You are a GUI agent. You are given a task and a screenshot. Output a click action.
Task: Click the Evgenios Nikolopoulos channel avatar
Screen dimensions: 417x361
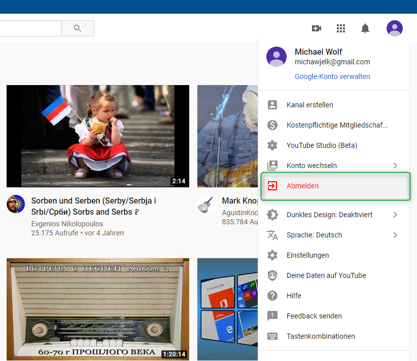[x=15, y=204]
